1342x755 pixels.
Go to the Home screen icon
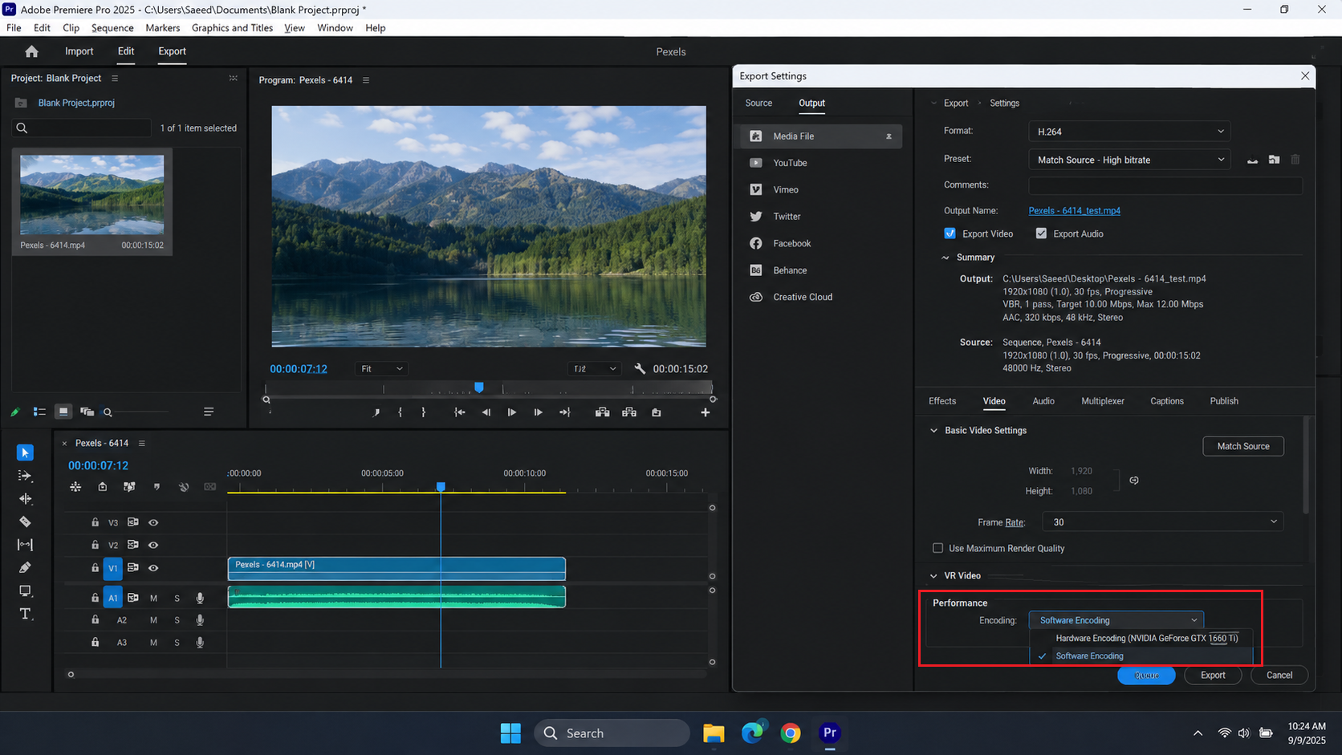31,51
